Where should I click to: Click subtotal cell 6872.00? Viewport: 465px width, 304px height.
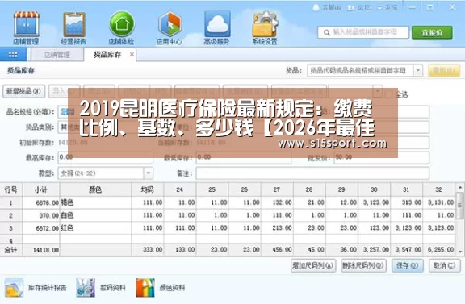(41, 228)
